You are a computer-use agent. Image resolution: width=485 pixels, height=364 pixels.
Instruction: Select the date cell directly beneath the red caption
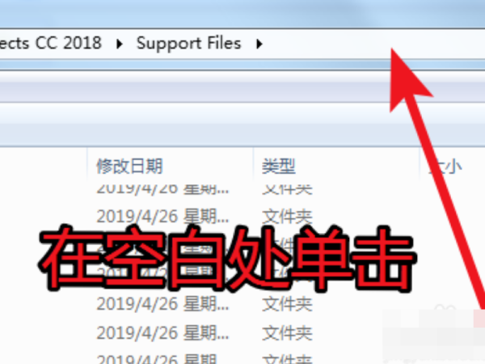click(162, 304)
